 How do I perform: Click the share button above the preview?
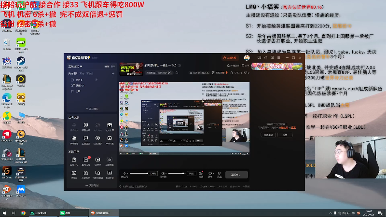pyautogui.click(x=246, y=66)
